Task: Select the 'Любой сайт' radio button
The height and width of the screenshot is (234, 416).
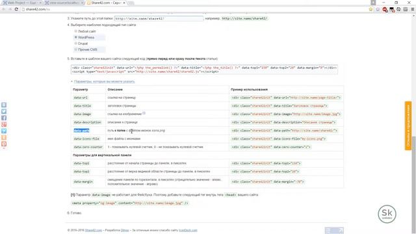Action: 75,31
